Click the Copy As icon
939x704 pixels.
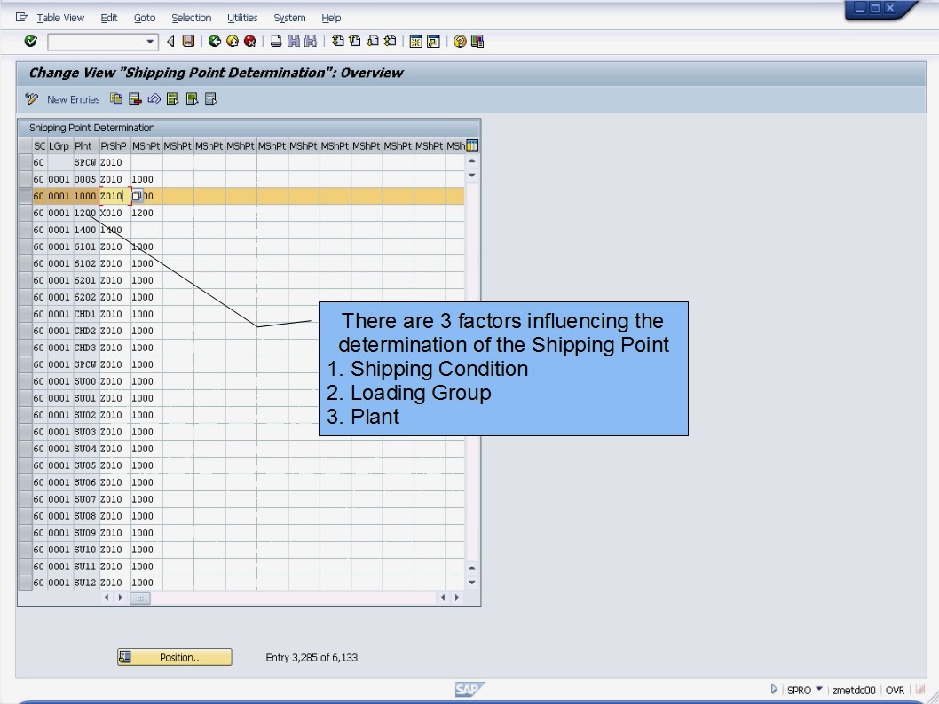(116, 98)
